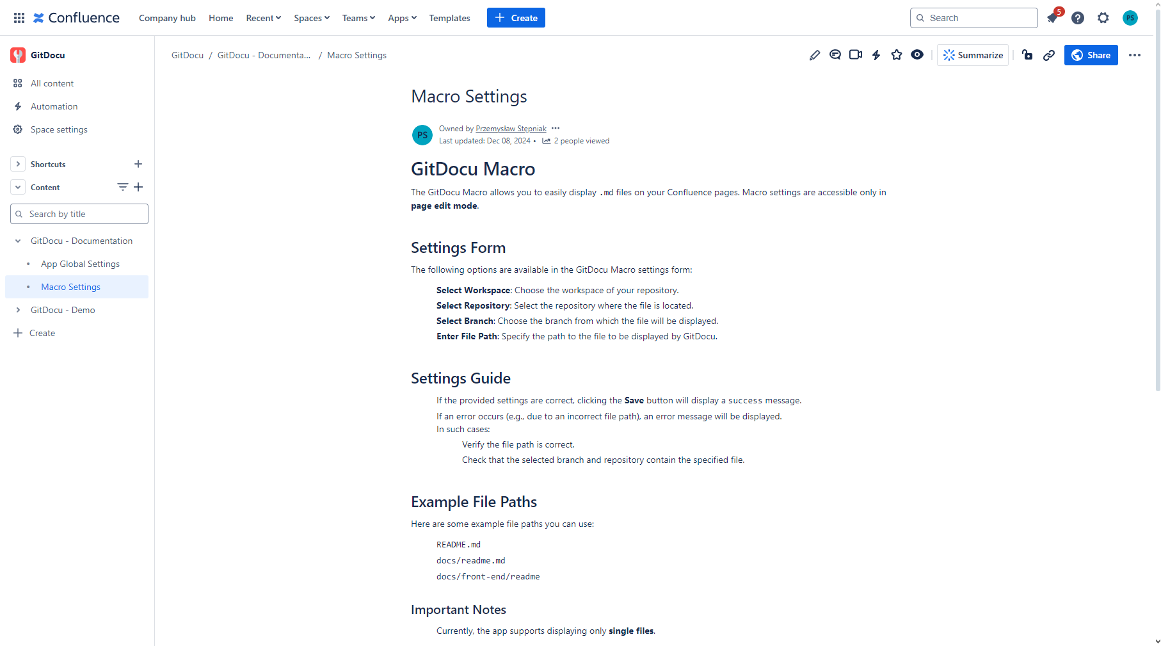Click GitDocu - Documenta... breadcrumb
This screenshot has height=646, width=1161.
tap(264, 55)
